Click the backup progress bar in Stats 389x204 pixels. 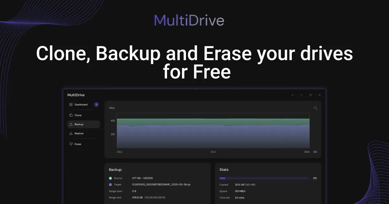pos(264,178)
